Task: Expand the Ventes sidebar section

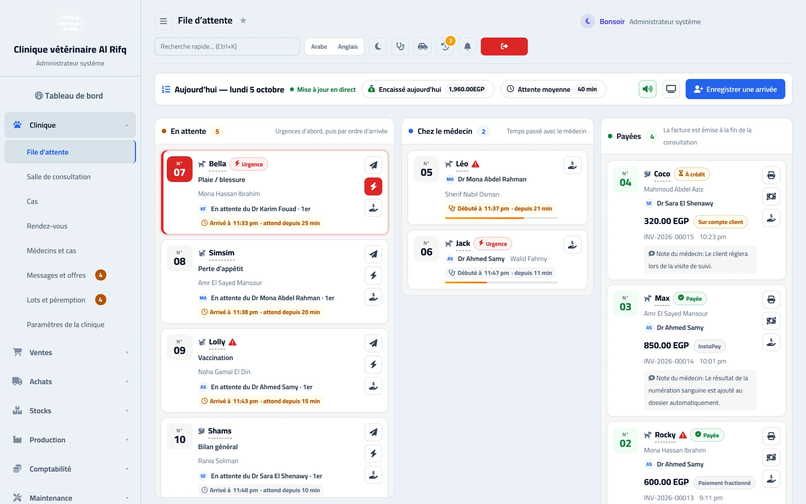Action: 70,352
